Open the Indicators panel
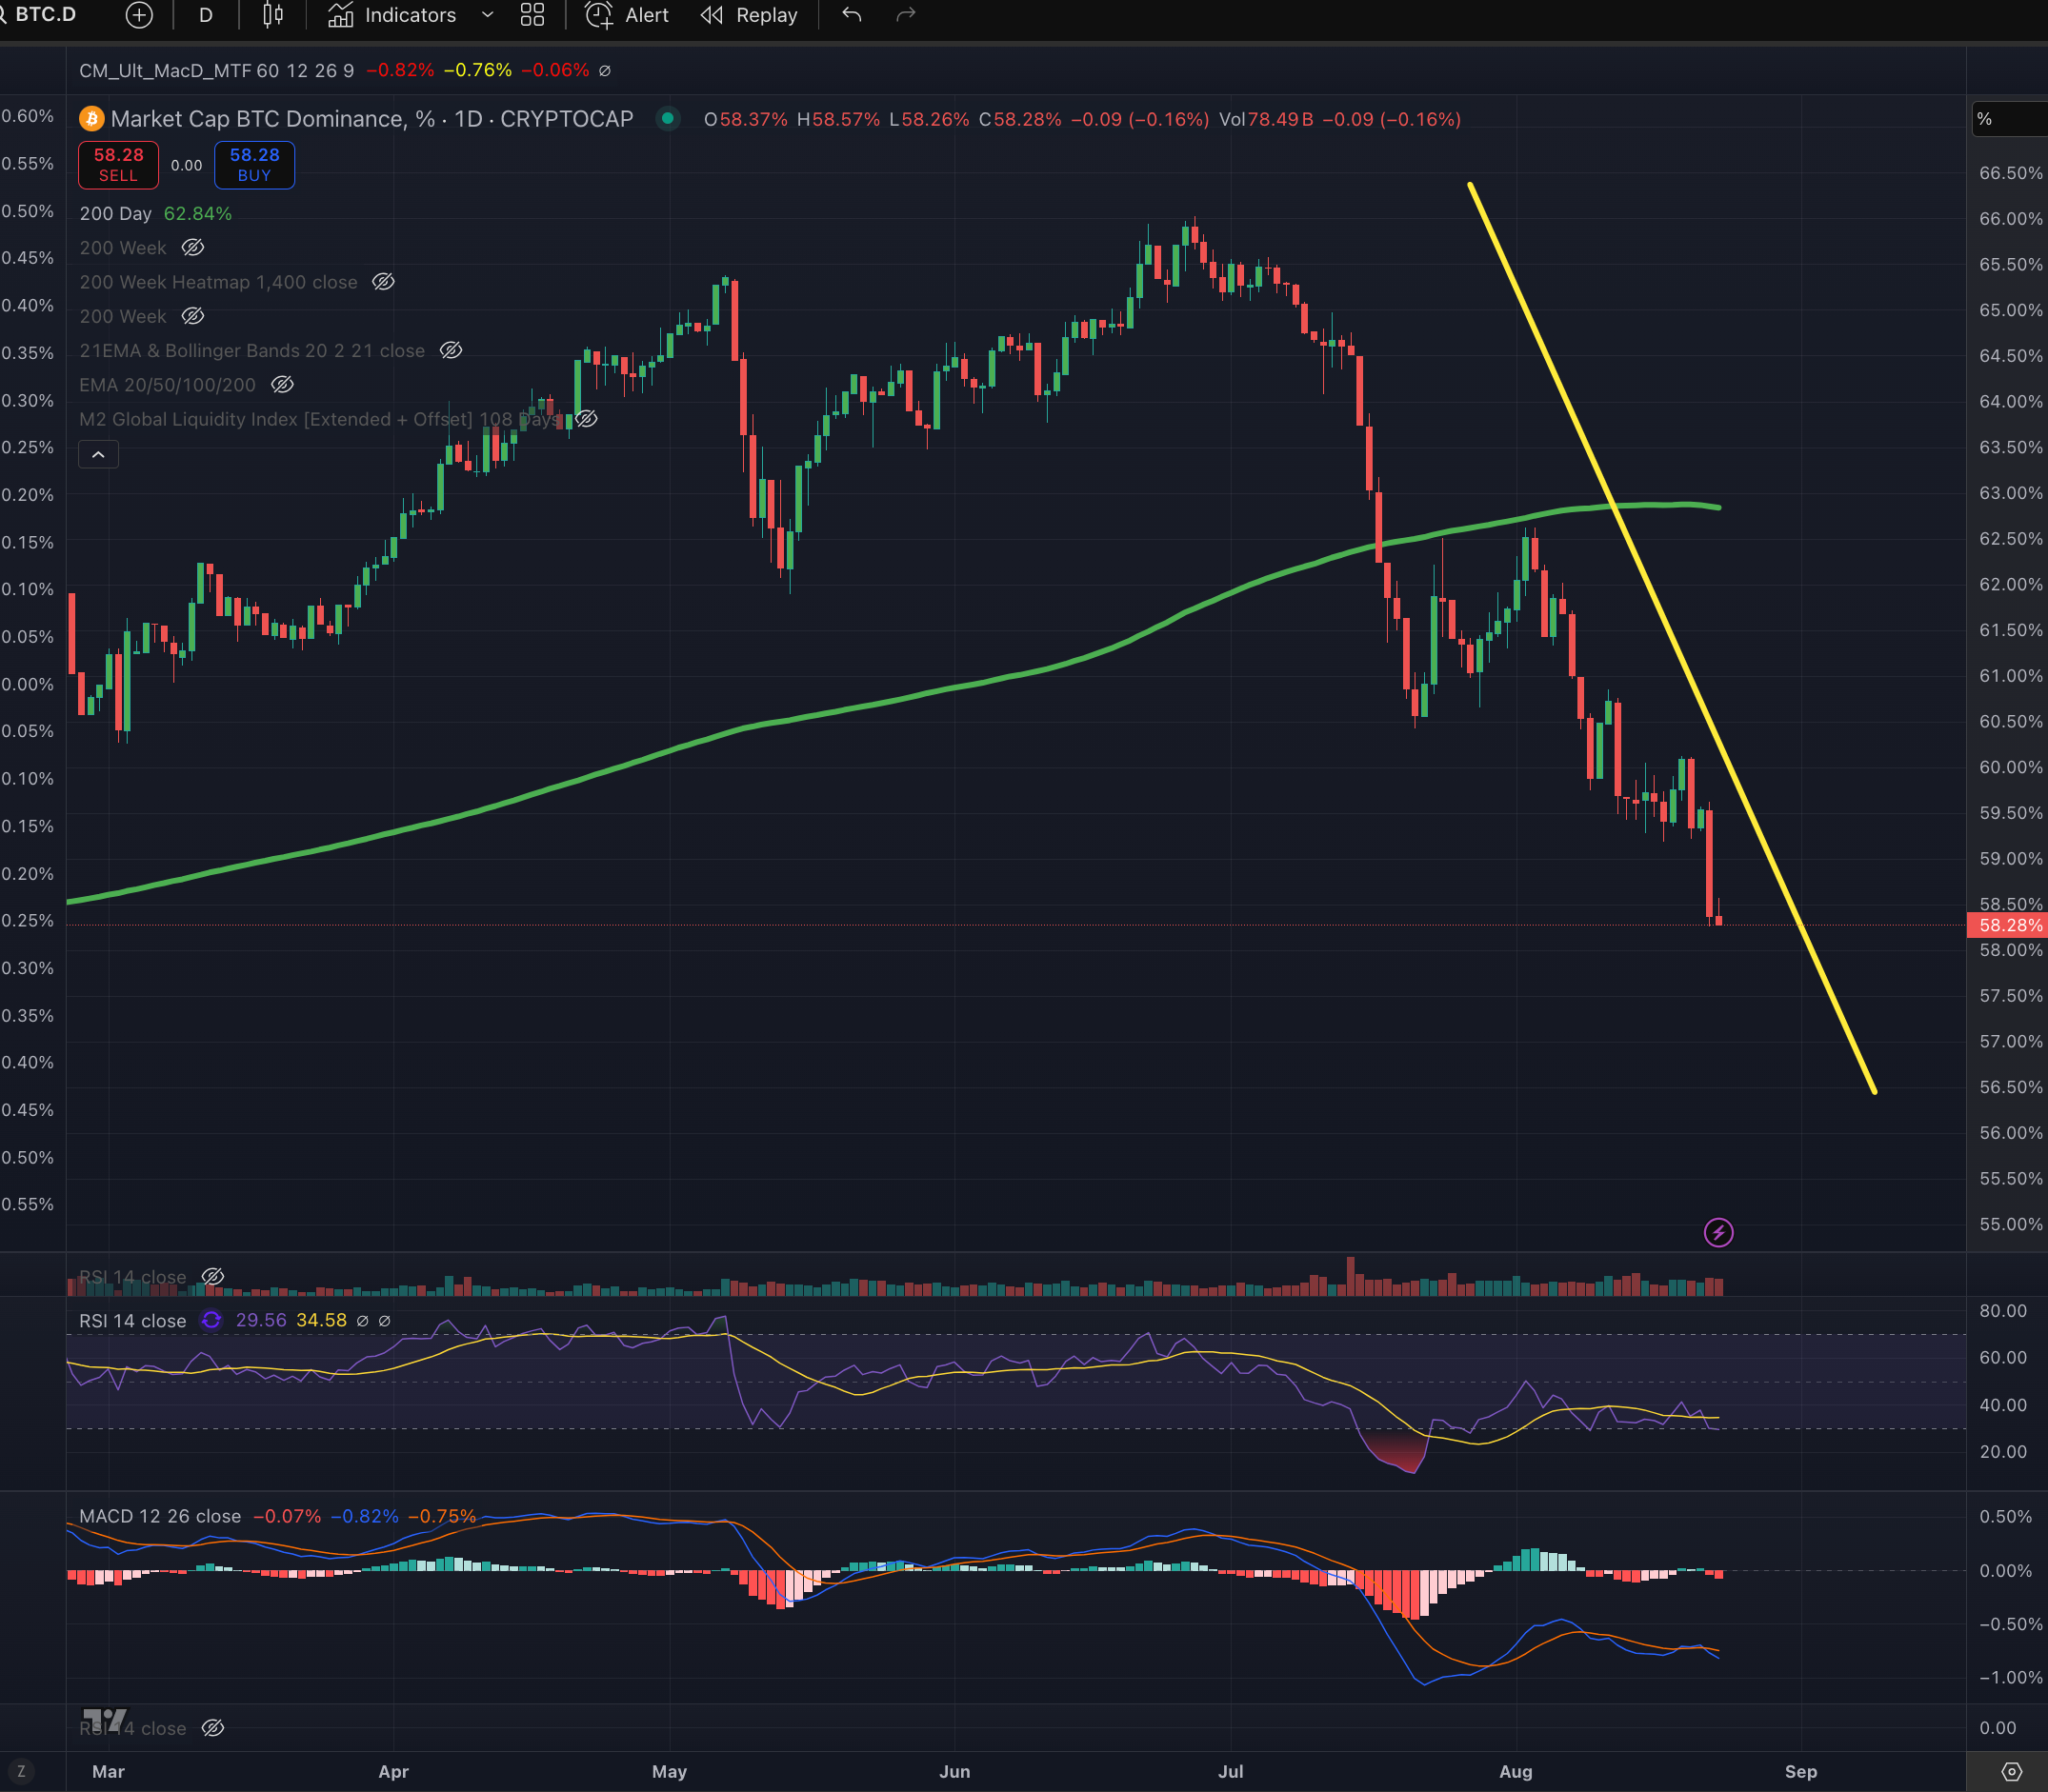Viewport: 2048px width, 1792px height. pos(392,15)
